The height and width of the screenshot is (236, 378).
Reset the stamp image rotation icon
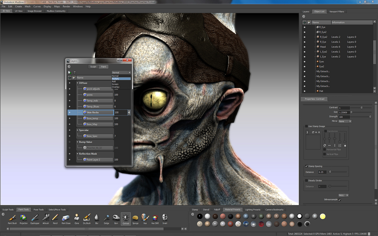pyautogui.click(x=313, y=132)
